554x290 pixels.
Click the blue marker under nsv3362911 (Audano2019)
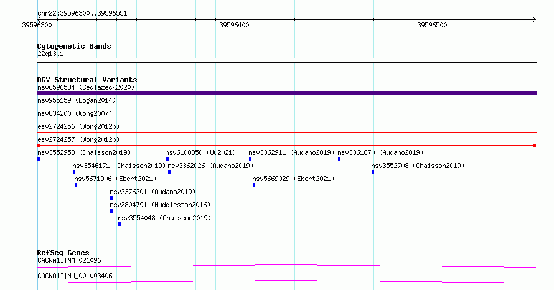[x=250, y=159]
